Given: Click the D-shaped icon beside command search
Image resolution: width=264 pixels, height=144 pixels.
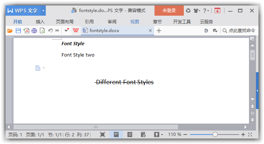Looking at the screenshot, I should point(206,31).
